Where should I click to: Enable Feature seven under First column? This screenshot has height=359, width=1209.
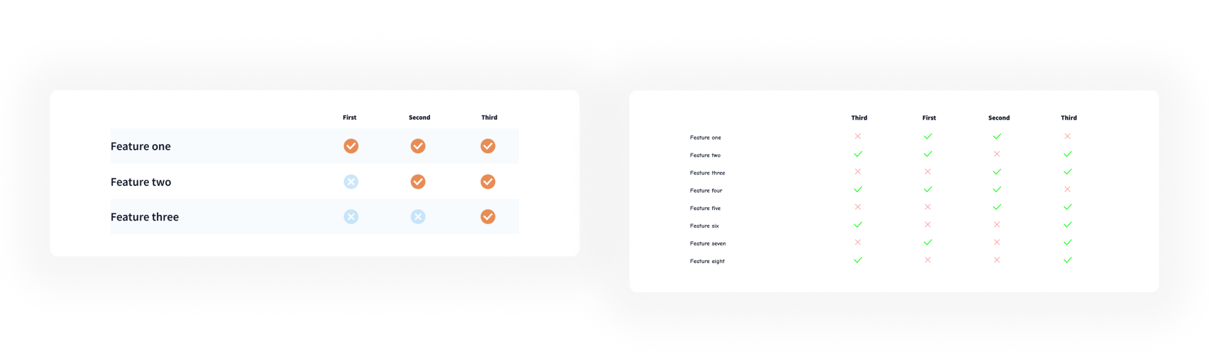tap(928, 242)
